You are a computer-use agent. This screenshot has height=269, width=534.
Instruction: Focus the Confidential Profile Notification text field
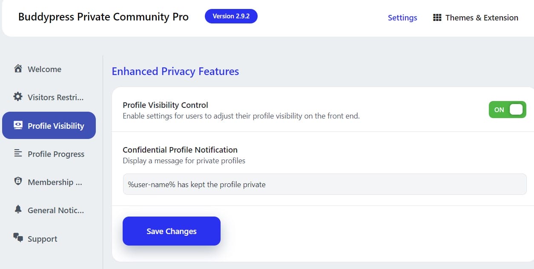coord(324,184)
